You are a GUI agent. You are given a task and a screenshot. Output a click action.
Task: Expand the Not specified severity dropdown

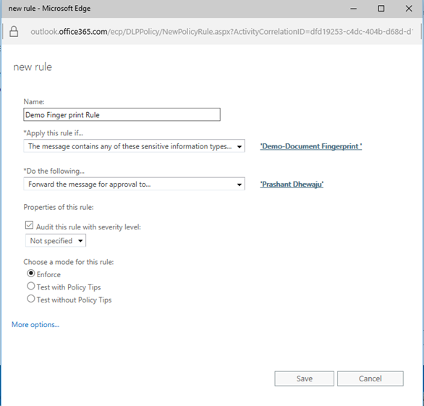pyautogui.click(x=56, y=240)
